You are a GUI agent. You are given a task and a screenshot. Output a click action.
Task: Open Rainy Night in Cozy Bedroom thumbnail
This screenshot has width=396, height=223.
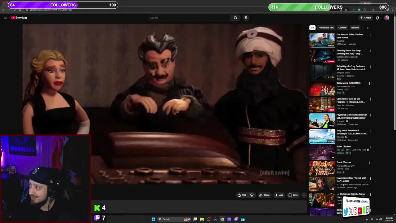(x=322, y=72)
